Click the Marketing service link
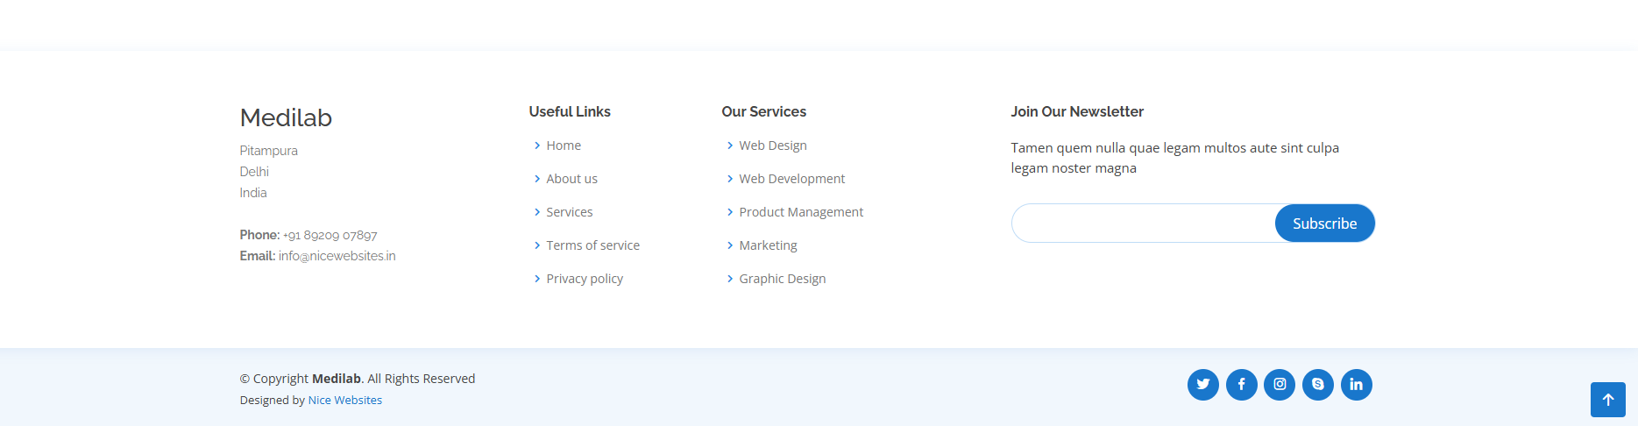The image size is (1638, 426). tap(768, 245)
